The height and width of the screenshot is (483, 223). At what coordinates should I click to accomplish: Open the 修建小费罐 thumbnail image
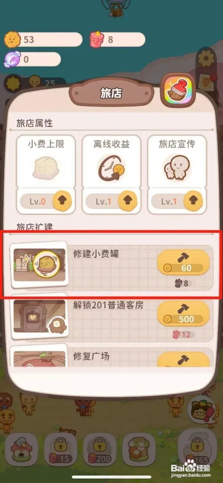pyautogui.click(x=39, y=265)
